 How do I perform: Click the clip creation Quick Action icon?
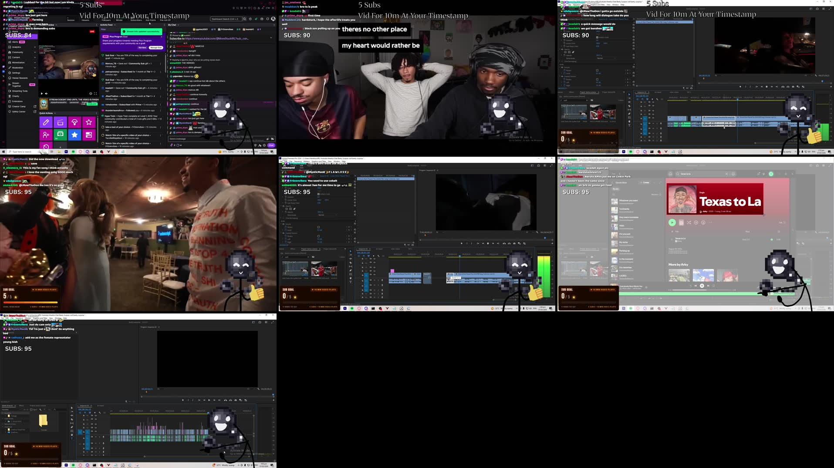(x=60, y=123)
